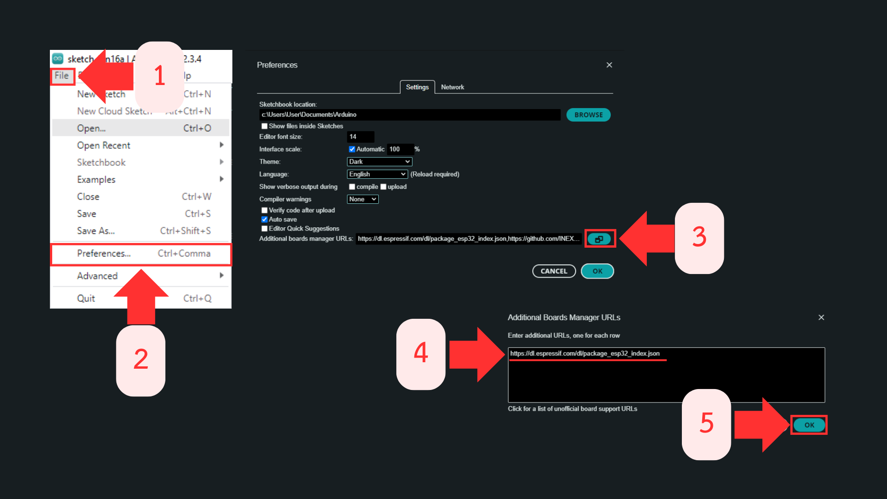Expand the Sketchbook submenu arrow
This screenshot has width=887, height=499.
(x=222, y=162)
